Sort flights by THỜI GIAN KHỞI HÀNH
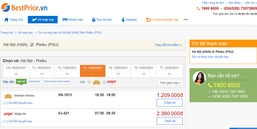Screen dimensions: 257x129 pyautogui.click(x=57, y=81)
